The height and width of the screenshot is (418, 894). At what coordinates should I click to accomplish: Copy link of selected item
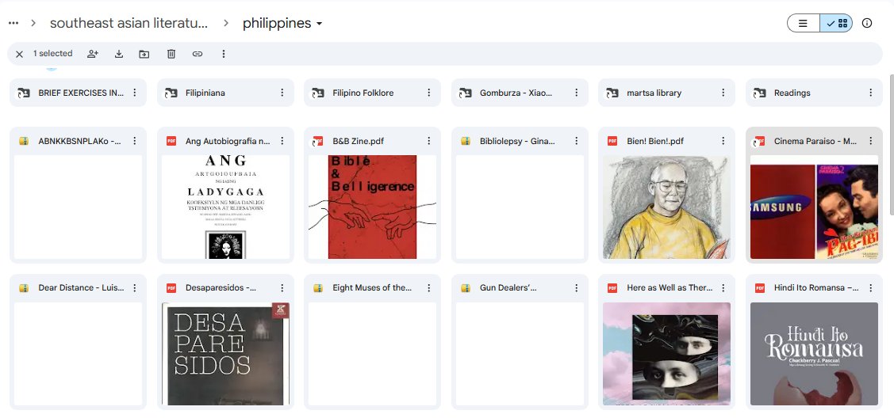point(198,54)
